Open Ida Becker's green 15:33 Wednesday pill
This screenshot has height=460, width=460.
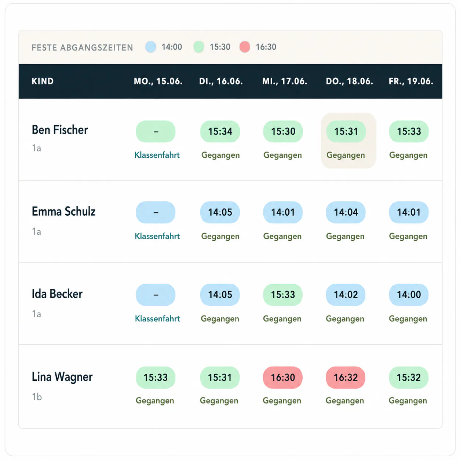(x=283, y=295)
